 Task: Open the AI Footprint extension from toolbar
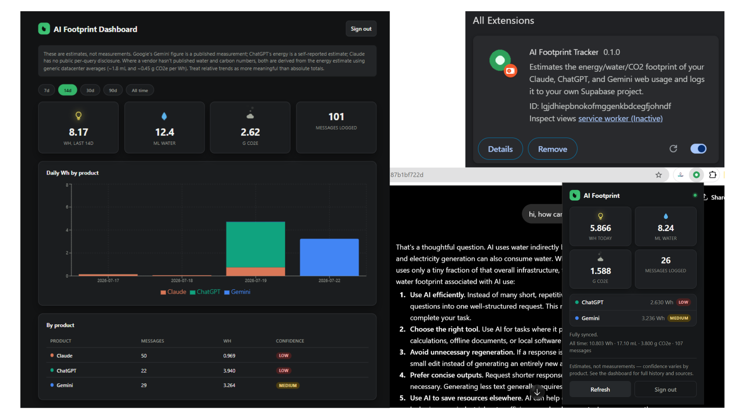tap(696, 175)
